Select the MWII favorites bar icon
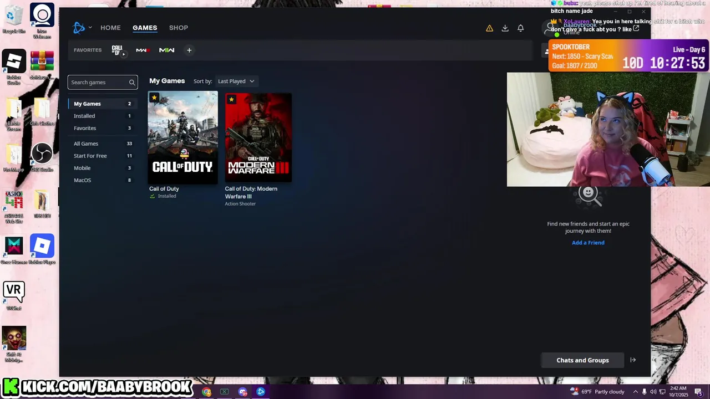Viewport: 710px width, 399px height. [x=166, y=50]
